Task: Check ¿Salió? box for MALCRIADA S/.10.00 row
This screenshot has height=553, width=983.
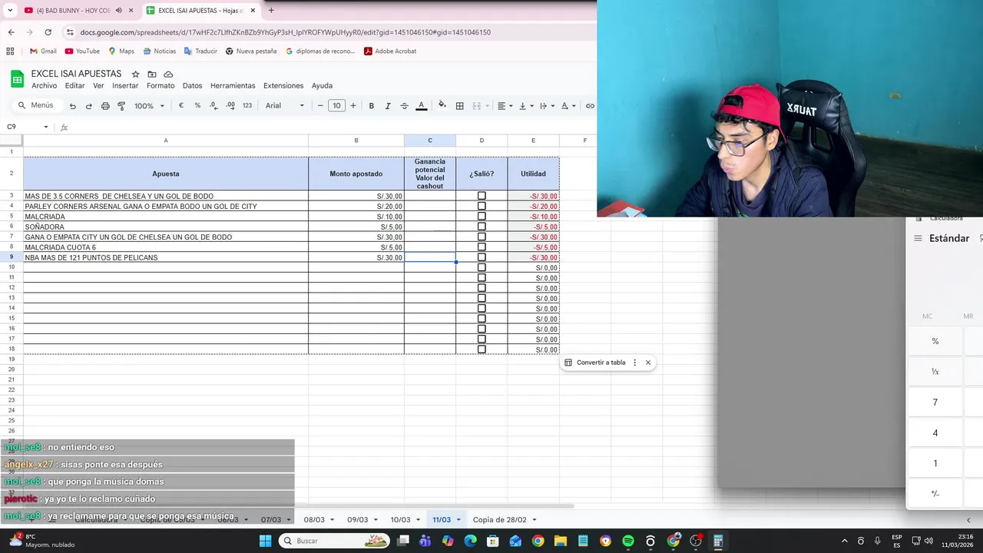Action: 482,217
